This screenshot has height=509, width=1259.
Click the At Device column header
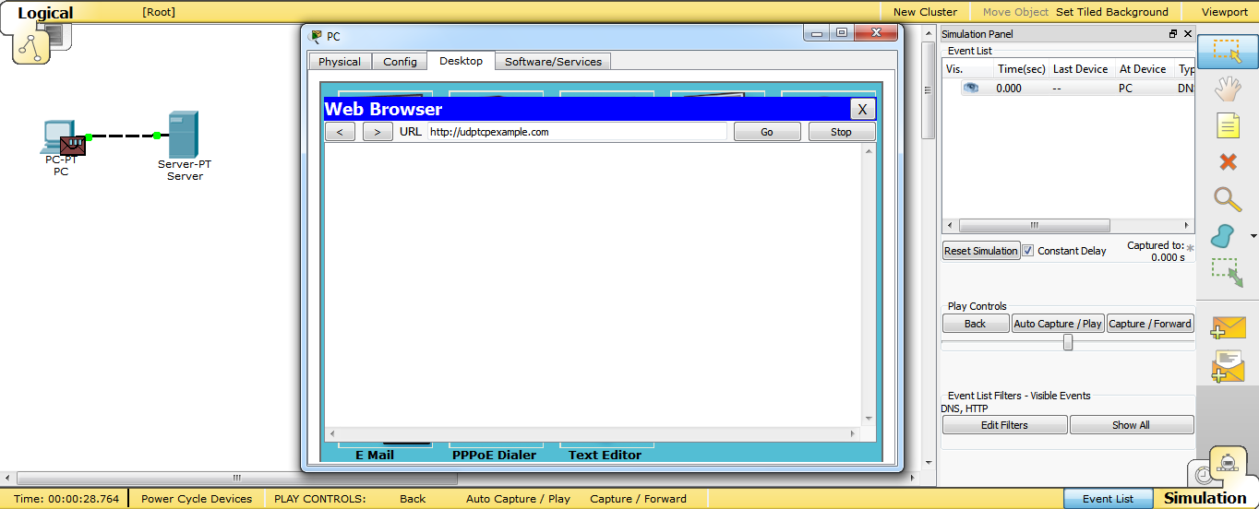tap(1143, 69)
